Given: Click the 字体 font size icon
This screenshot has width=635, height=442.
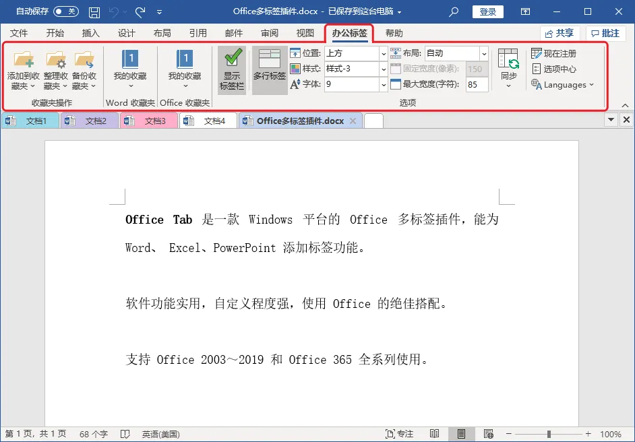Looking at the screenshot, I should pyautogui.click(x=295, y=84).
